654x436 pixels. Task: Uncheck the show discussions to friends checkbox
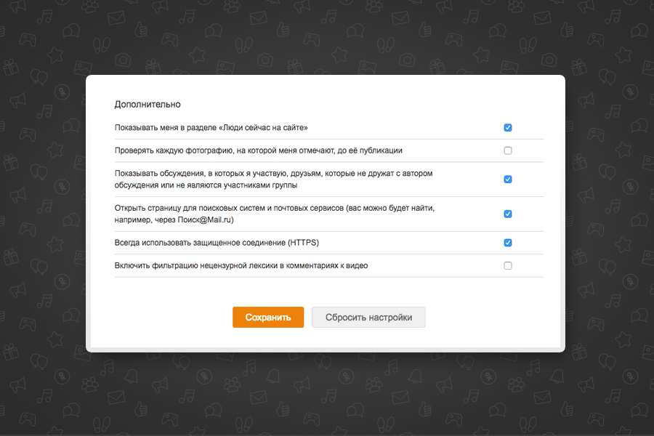pyautogui.click(x=508, y=179)
